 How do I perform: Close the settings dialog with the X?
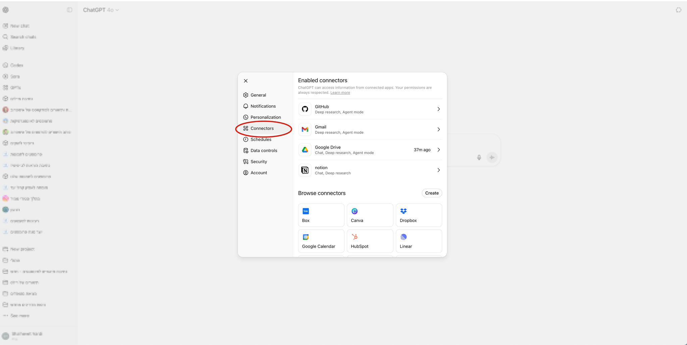click(x=246, y=81)
